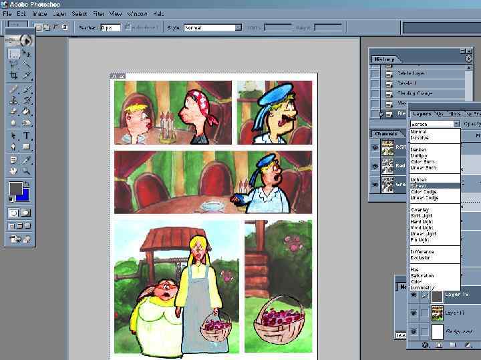This screenshot has width=481, height=360.
Task: Toggle Anti-aliased checkbox in options bar
Action: tap(128, 27)
